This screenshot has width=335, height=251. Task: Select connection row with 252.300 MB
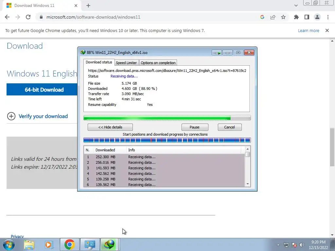164,157
